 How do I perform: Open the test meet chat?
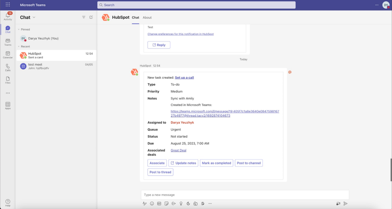coord(56,66)
